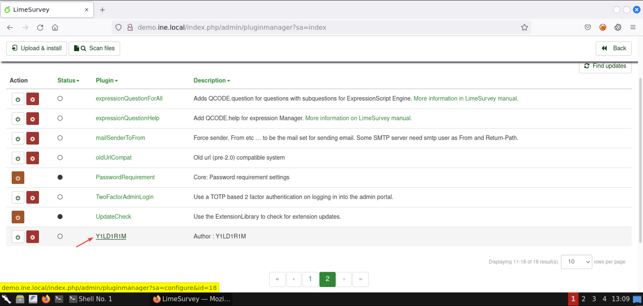Click status indicator of expressionQuestionHelp row

(x=60, y=118)
